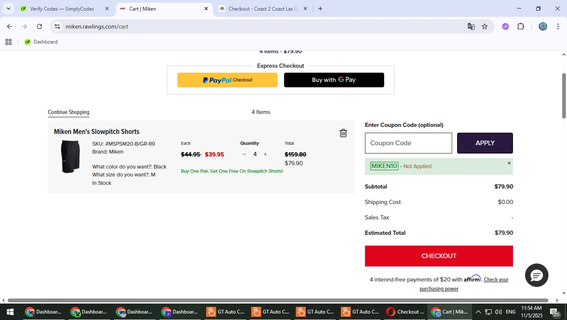Image resolution: width=567 pixels, height=320 pixels.
Task: Go back to previous page
Action: click(x=9, y=26)
